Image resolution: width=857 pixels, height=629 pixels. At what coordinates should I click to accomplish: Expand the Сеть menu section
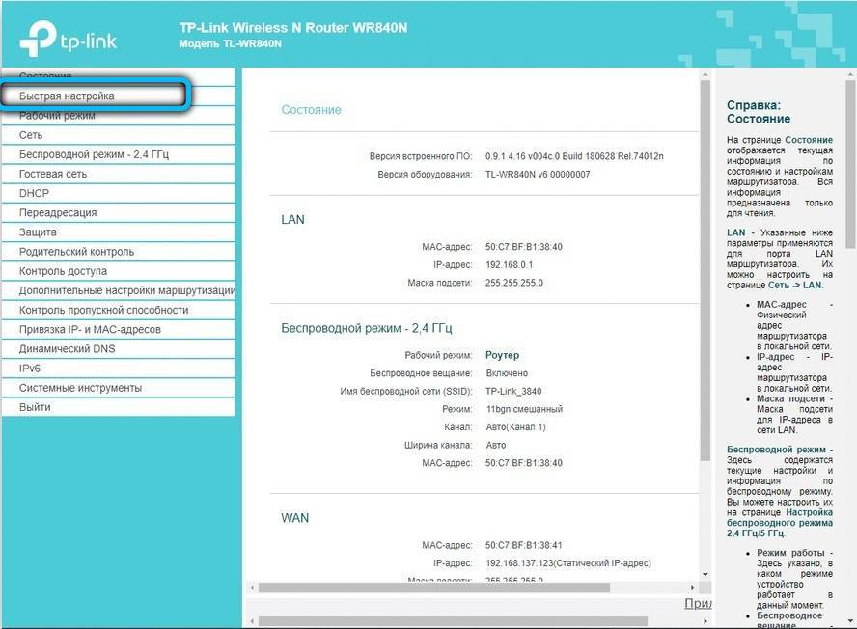[31, 135]
